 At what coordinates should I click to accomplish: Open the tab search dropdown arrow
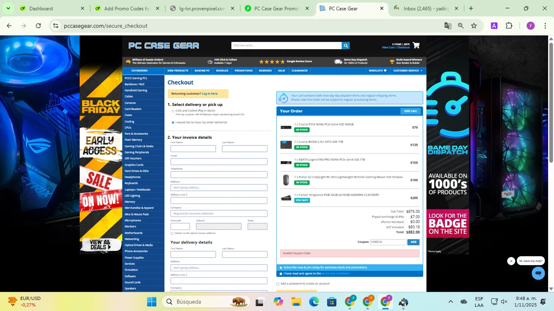(8, 8)
